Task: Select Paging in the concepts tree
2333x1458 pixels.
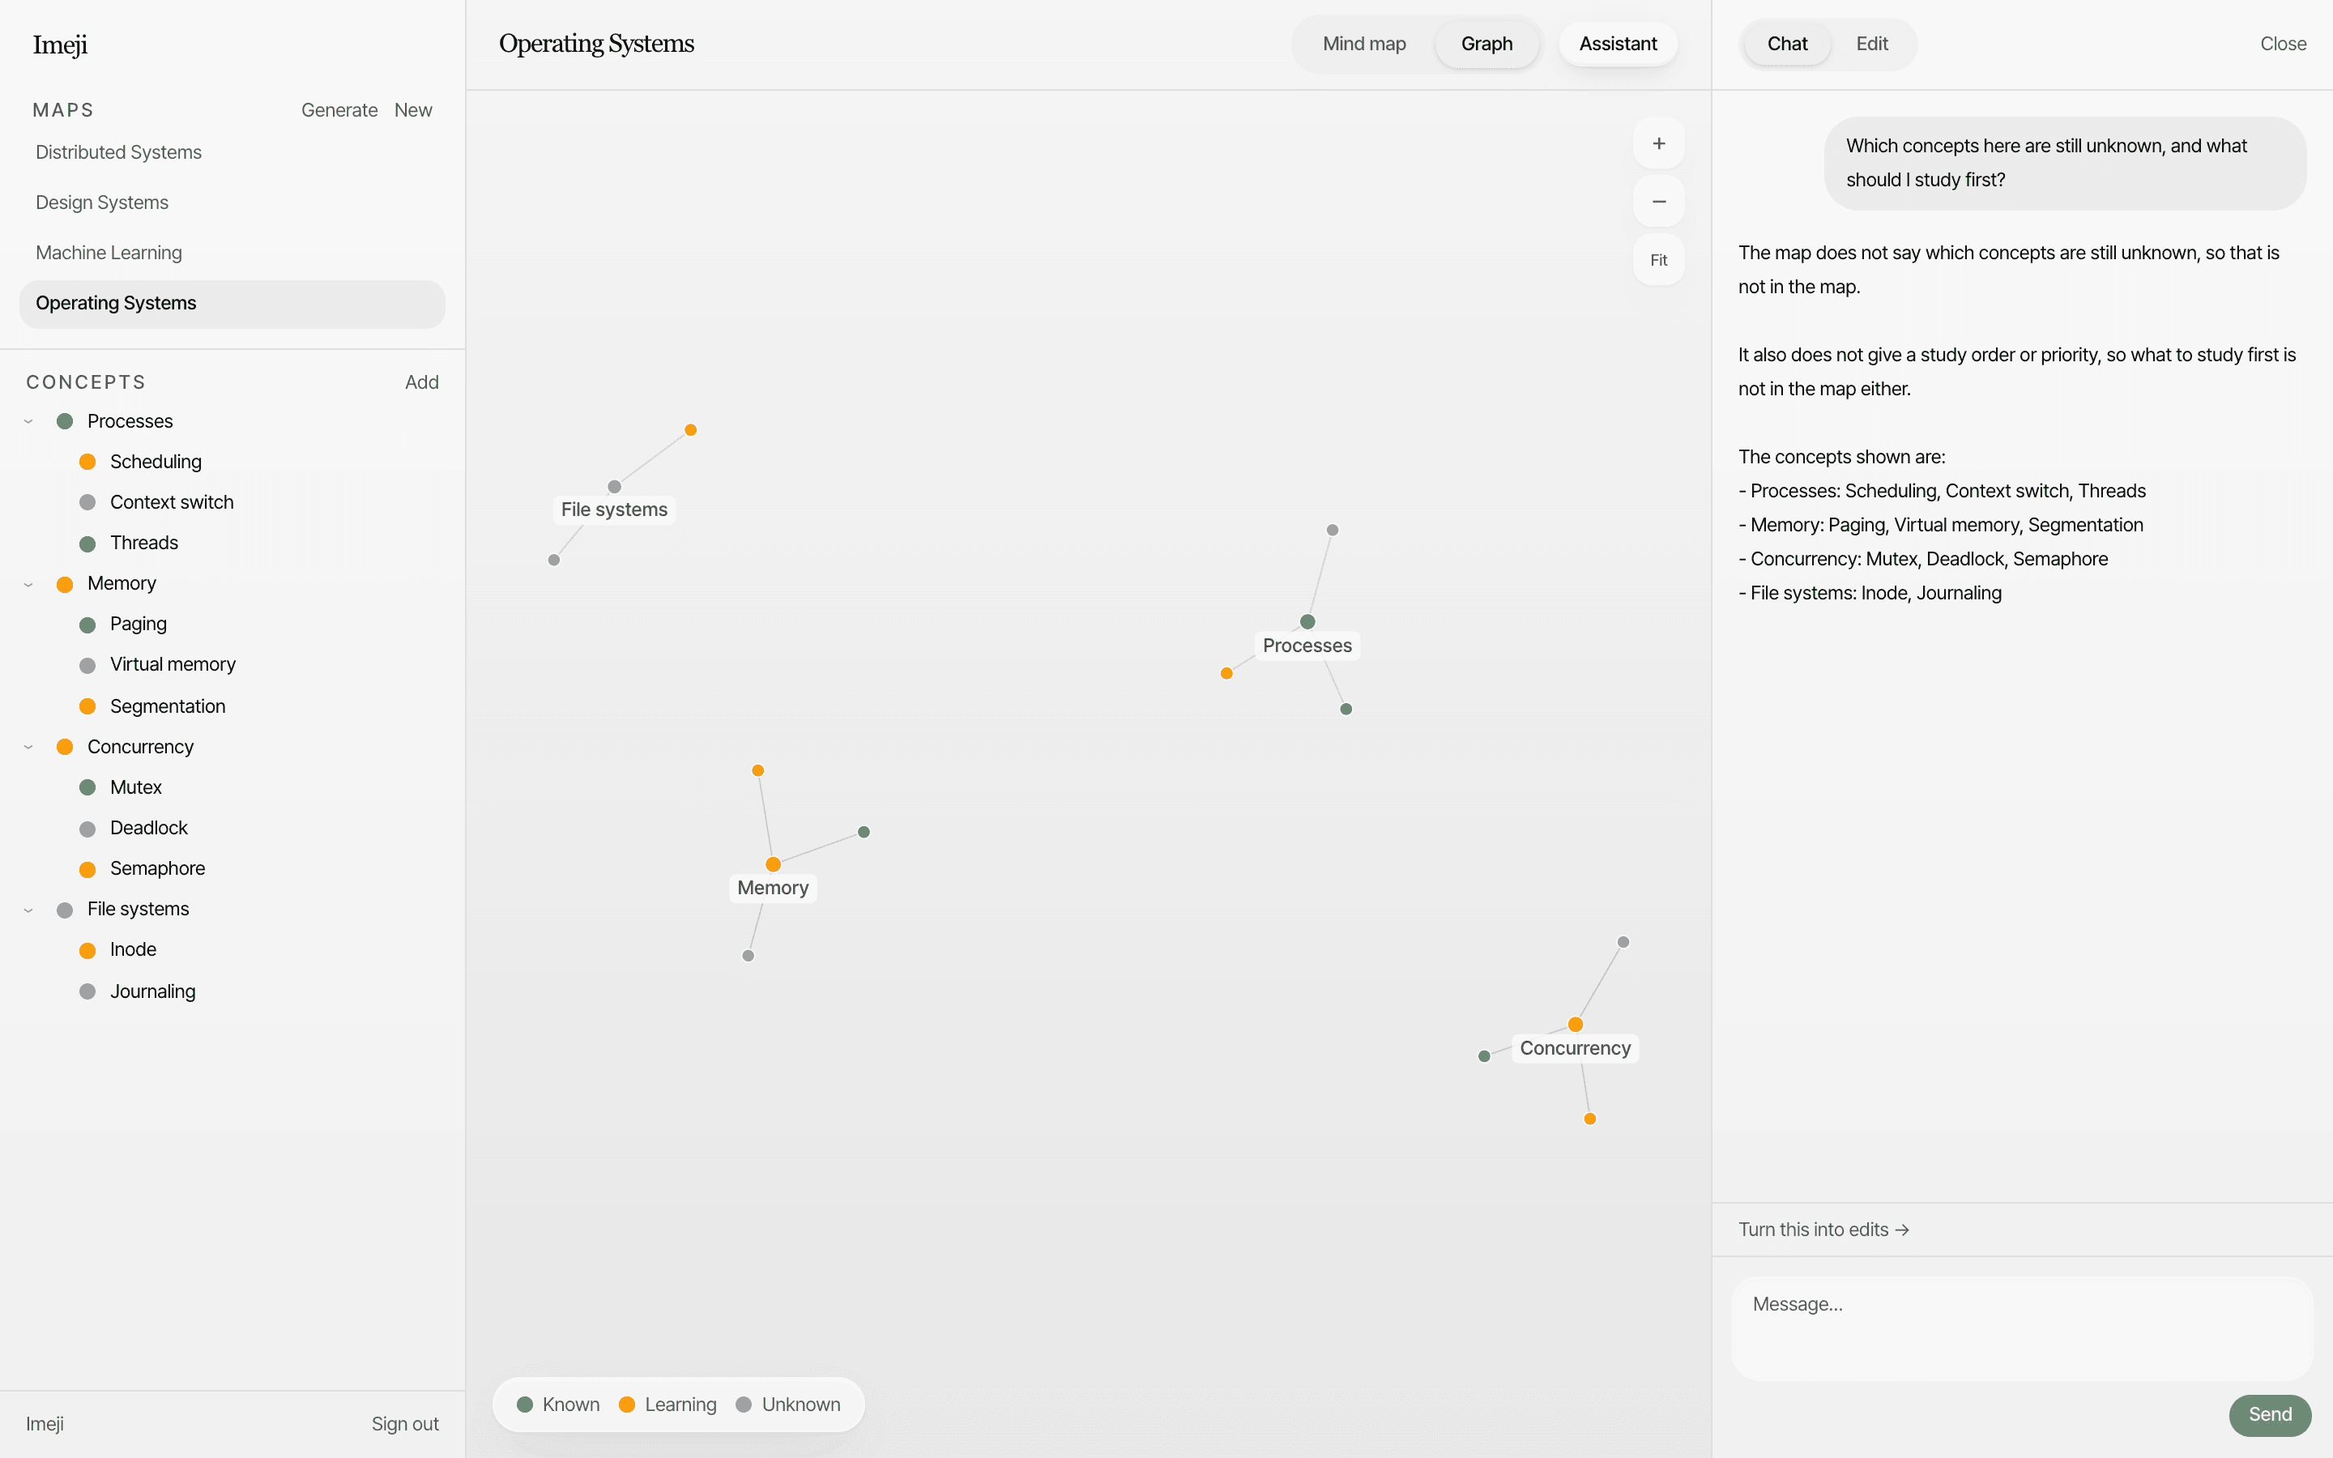Action: 138,625
